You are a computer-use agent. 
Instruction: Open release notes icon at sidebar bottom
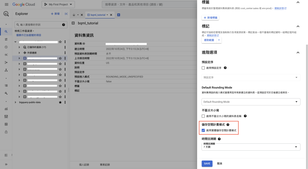[6, 155]
